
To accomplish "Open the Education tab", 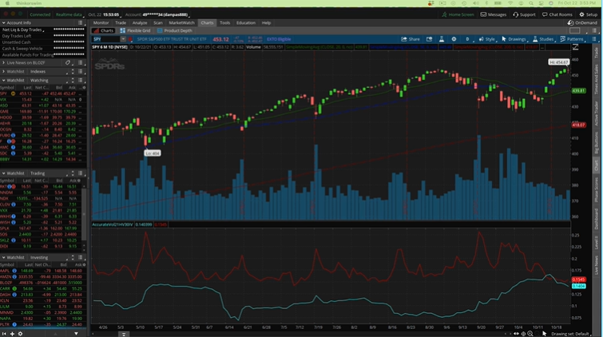I will [246, 22].
